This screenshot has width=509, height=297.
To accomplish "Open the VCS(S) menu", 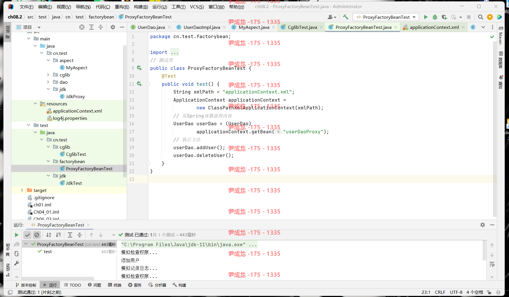I will click(x=197, y=7).
